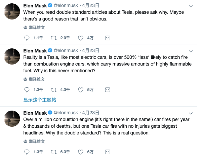Viewport: 197px width, 159px height.
Task: Retweet the double standard articles tweet
Action: pyautogui.click(x=54, y=38)
